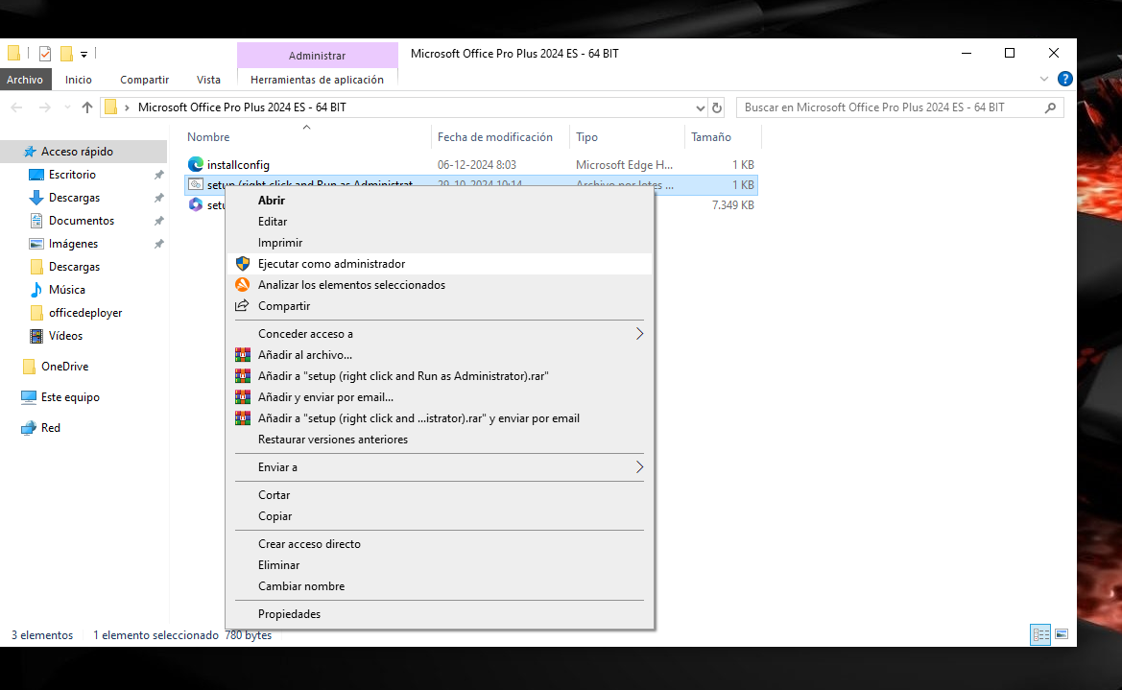
Task: Select Acceso rápido in navigation pane
Action: [77, 151]
